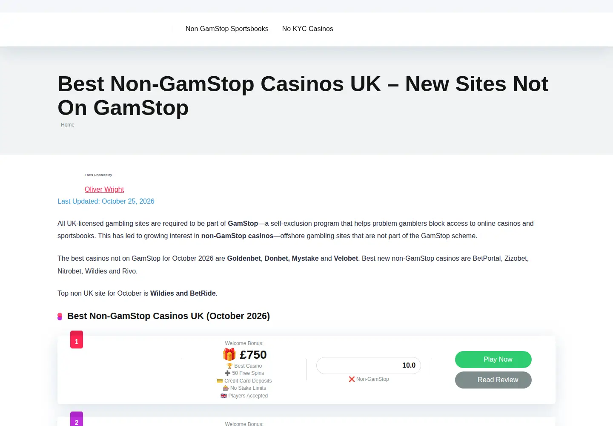Click the trophy icon next to Best Casino
The image size is (613, 426).
[x=229, y=366]
